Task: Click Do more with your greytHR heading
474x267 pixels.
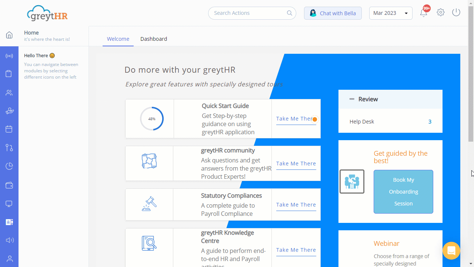Action: pyautogui.click(x=180, y=70)
